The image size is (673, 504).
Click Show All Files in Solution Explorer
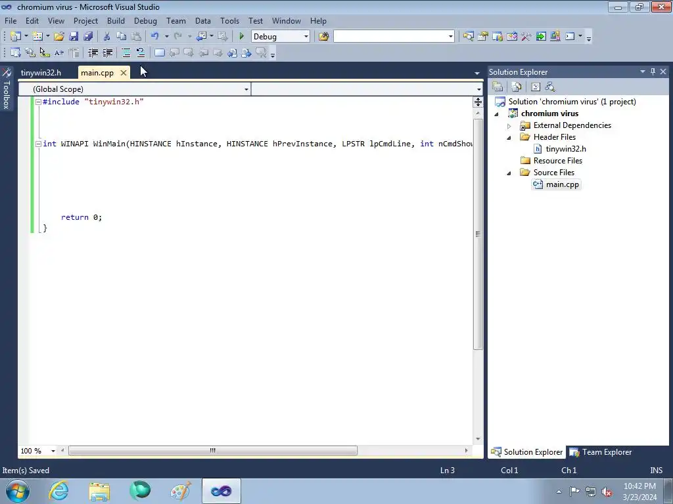tap(517, 87)
